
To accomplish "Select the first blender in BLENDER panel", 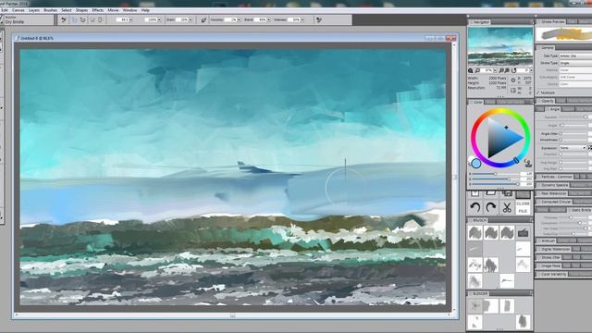I will point(475,306).
